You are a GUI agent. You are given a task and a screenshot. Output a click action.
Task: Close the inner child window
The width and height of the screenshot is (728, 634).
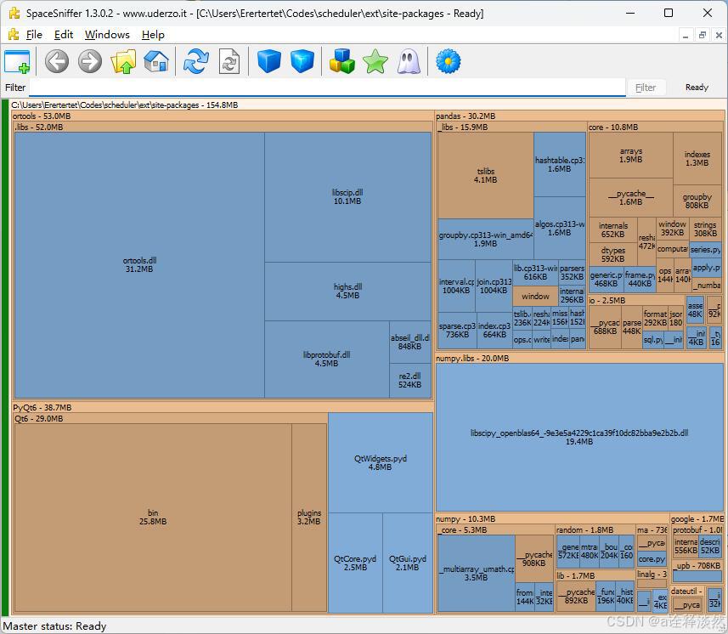[719, 35]
